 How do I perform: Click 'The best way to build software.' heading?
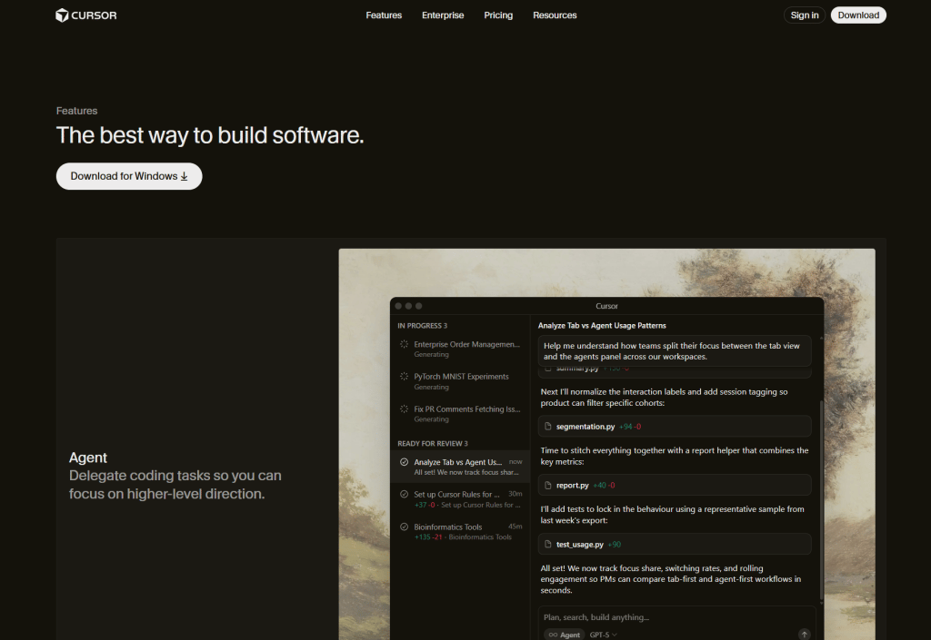pos(210,135)
